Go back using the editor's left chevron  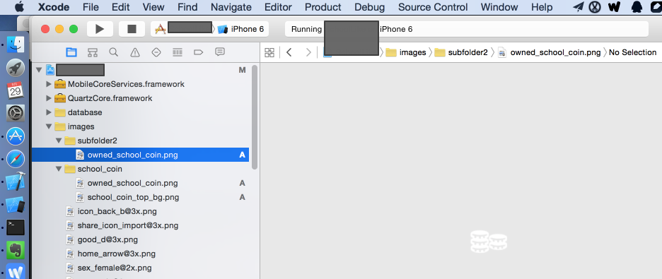[289, 53]
